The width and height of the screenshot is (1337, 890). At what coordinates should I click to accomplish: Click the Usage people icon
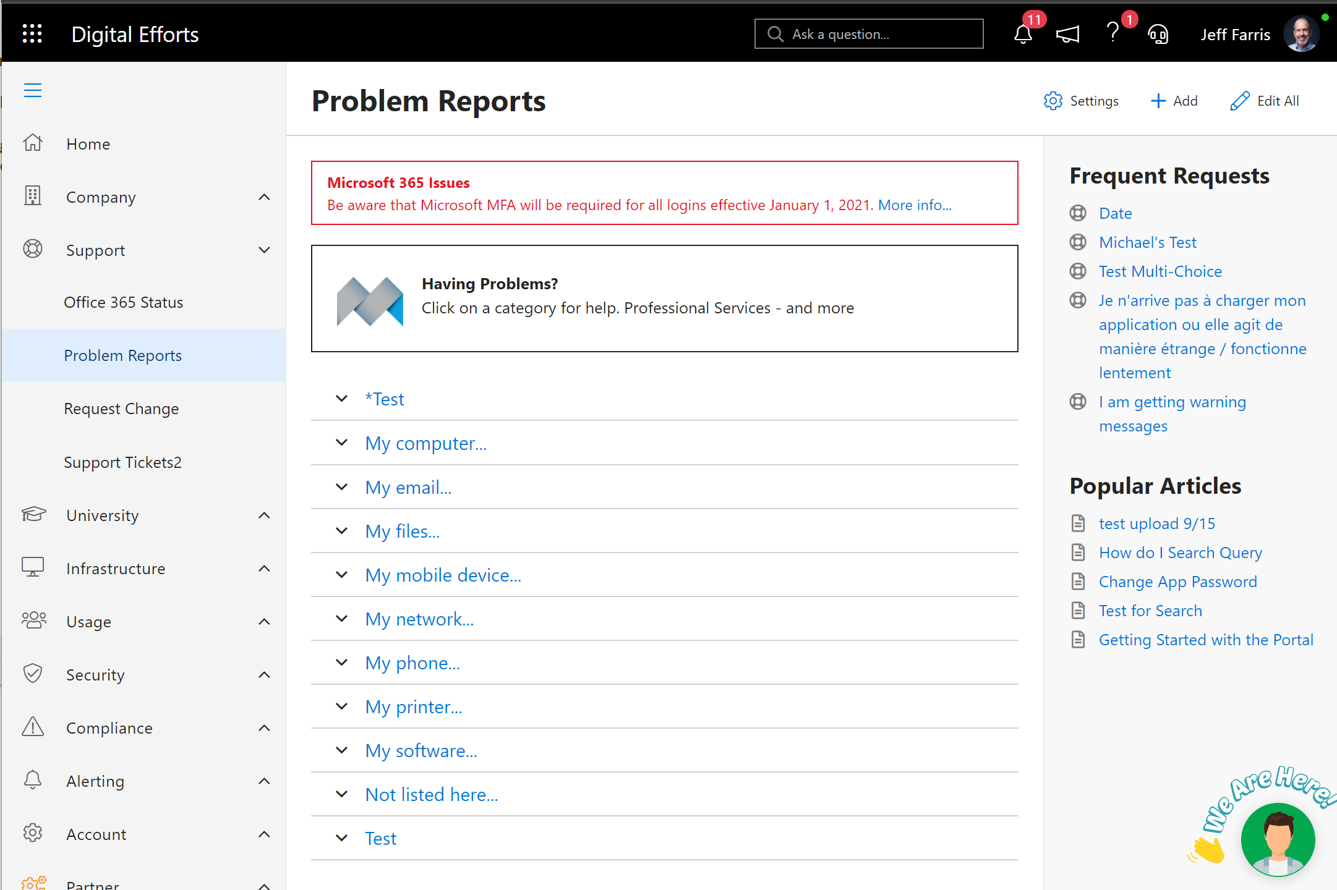tap(33, 620)
